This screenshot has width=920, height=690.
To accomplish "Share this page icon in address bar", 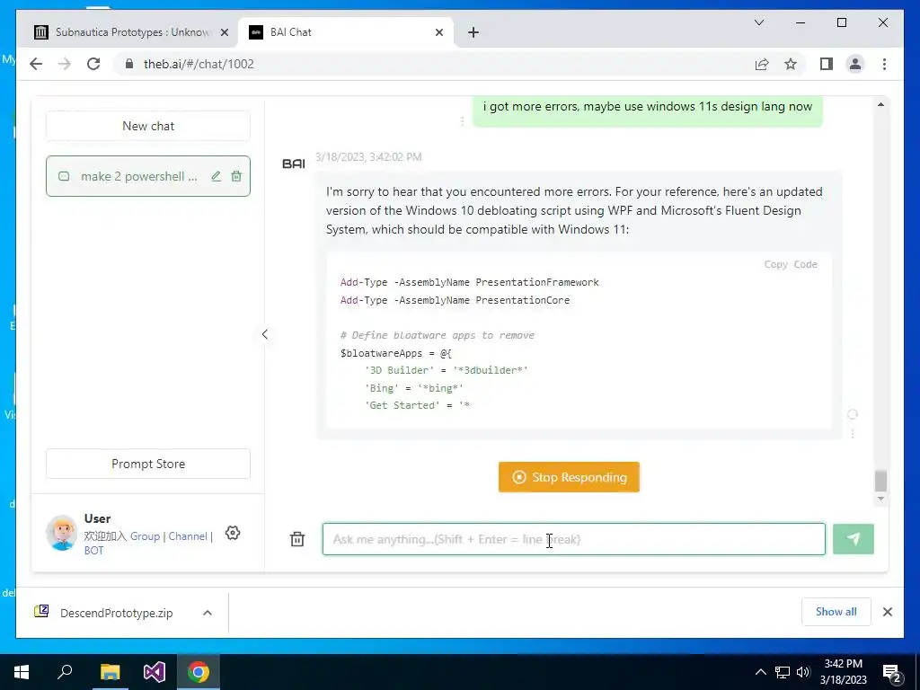I will (x=762, y=64).
